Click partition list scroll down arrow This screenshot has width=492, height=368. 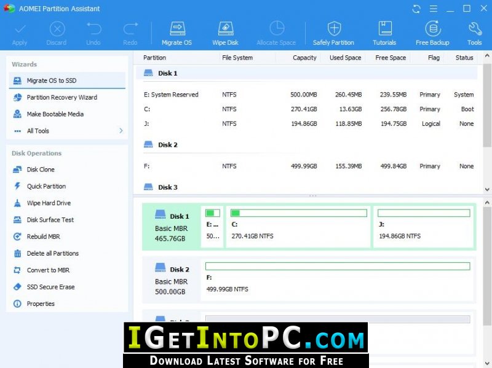[487, 189]
